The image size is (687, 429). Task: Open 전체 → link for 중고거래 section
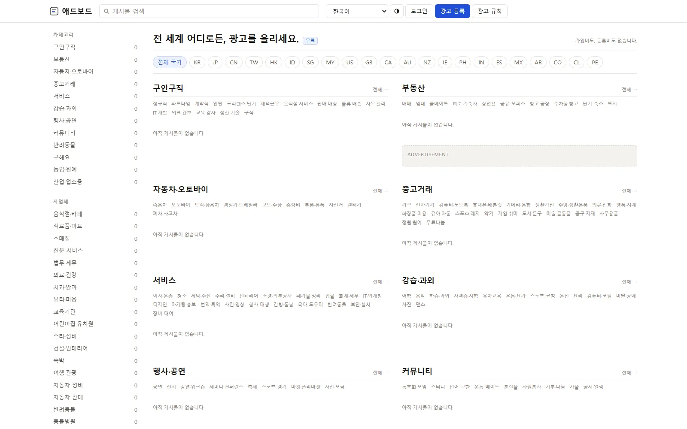629,191
